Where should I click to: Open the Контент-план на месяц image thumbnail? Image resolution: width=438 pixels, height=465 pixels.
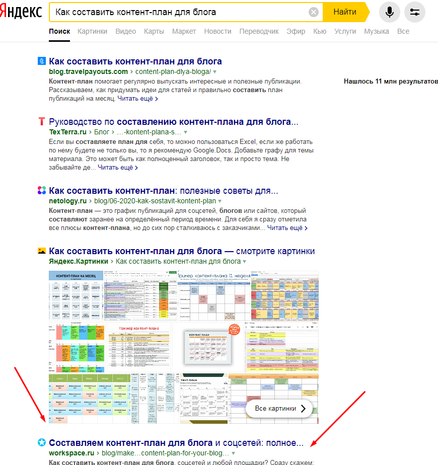click(76, 295)
